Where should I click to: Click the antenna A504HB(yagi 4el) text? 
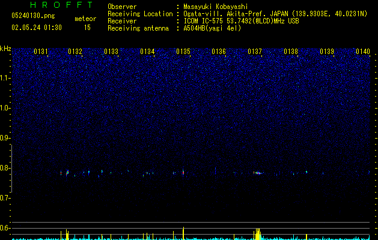pyautogui.click(x=212, y=28)
